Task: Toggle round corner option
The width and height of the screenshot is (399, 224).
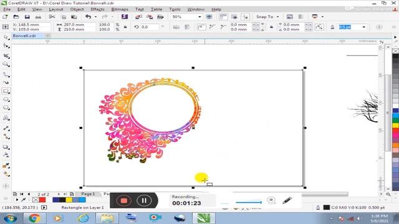Action: [x=201, y=27]
